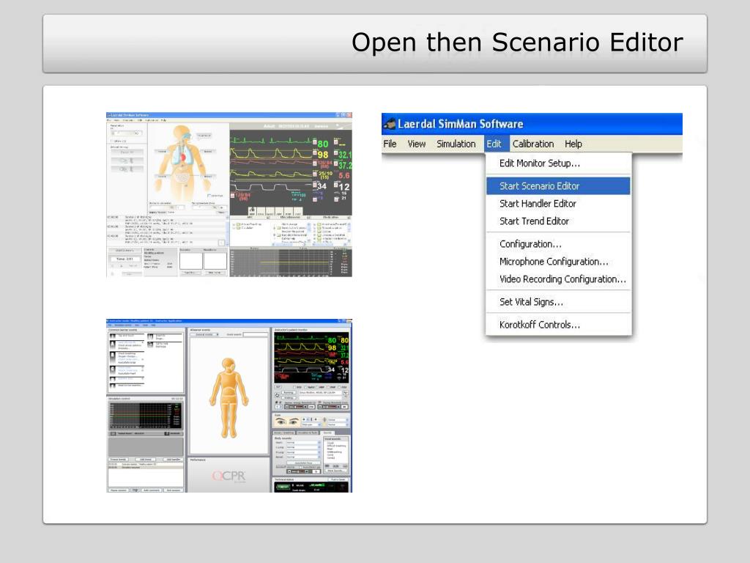
Task: Open the File menu
Action: click(390, 144)
